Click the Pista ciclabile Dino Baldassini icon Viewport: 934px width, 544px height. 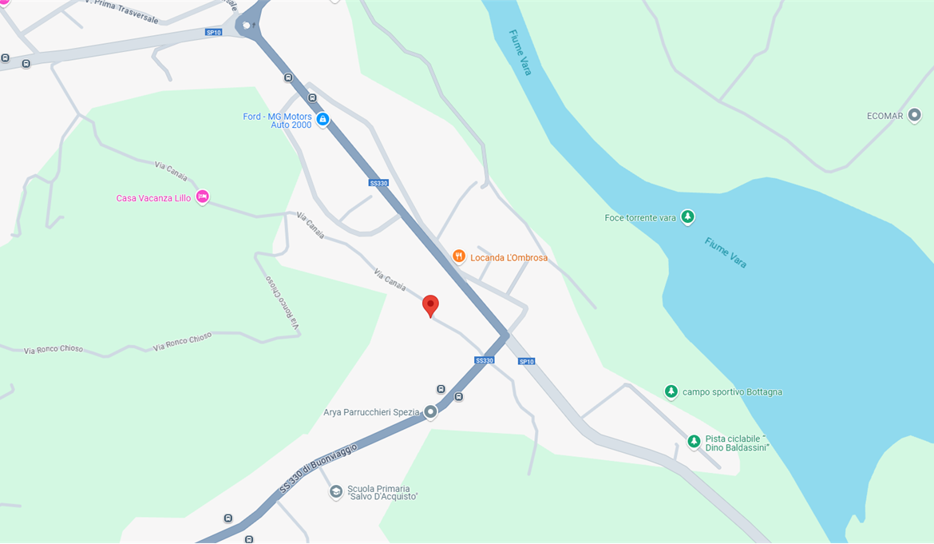click(694, 442)
